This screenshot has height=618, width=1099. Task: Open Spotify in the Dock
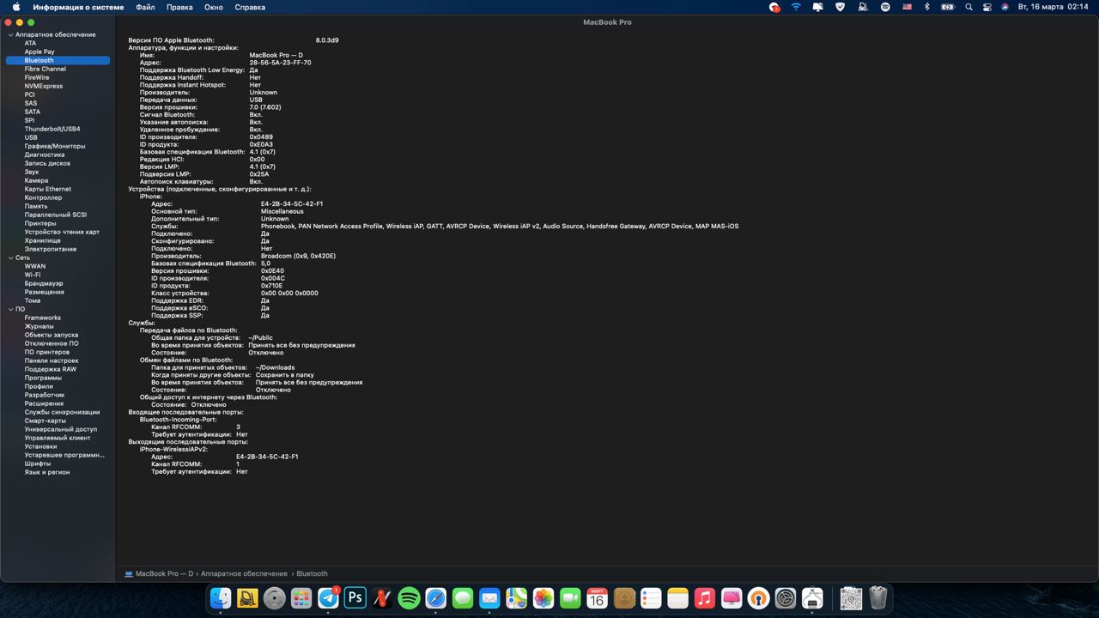pos(409,598)
